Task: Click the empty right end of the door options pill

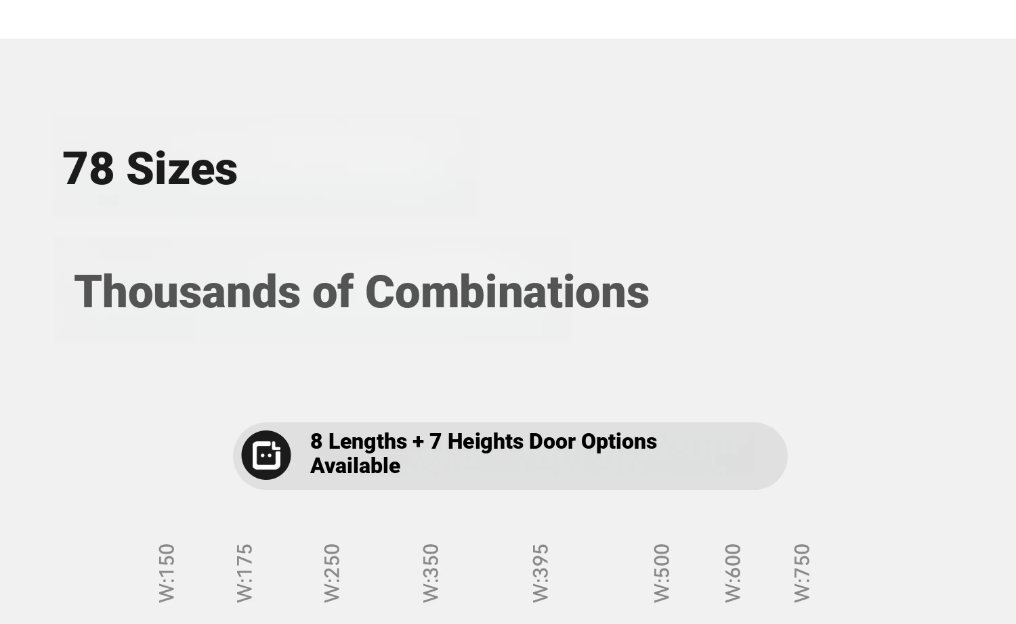Action: (732, 455)
